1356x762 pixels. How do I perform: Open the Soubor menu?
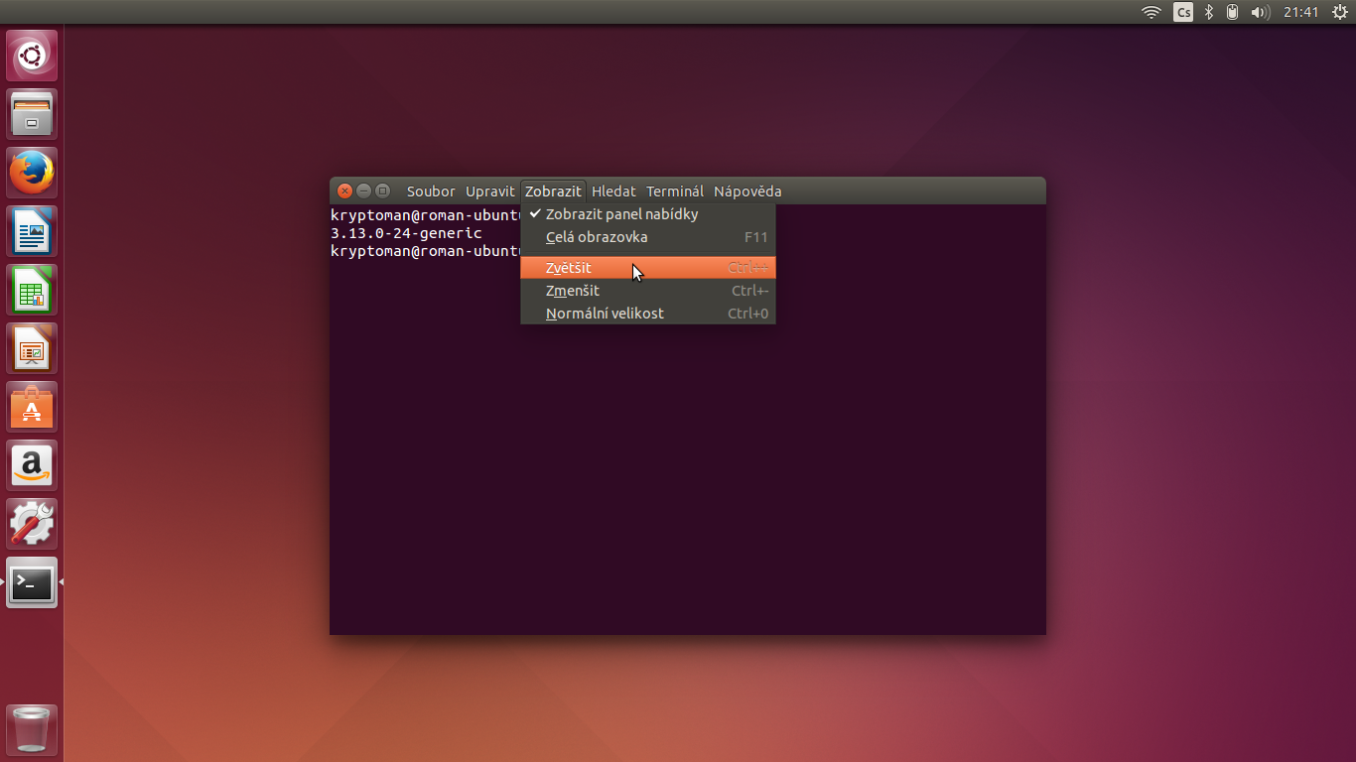click(x=431, y=191)
